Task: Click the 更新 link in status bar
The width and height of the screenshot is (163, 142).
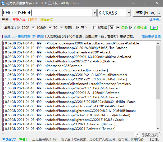Action: click(22, 140)
